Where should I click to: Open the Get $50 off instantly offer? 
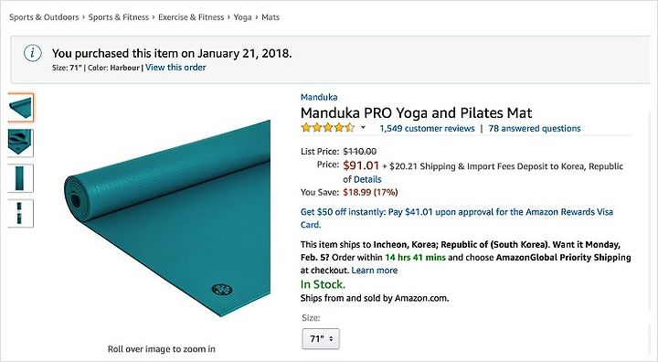tap(457, 218)
